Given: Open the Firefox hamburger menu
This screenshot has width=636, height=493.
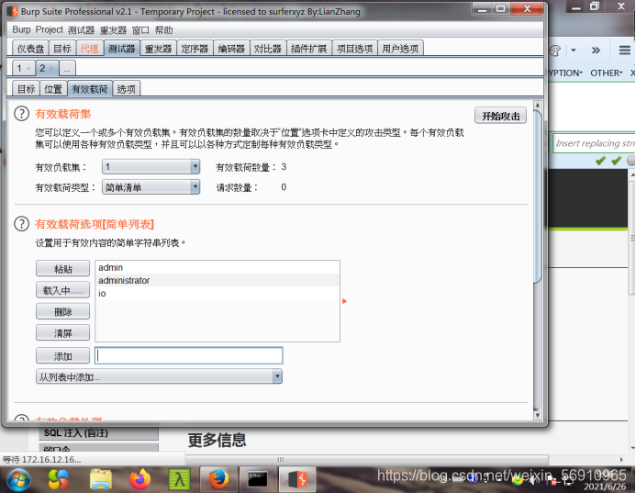Looking at the screenshot, I should (625, 50).
